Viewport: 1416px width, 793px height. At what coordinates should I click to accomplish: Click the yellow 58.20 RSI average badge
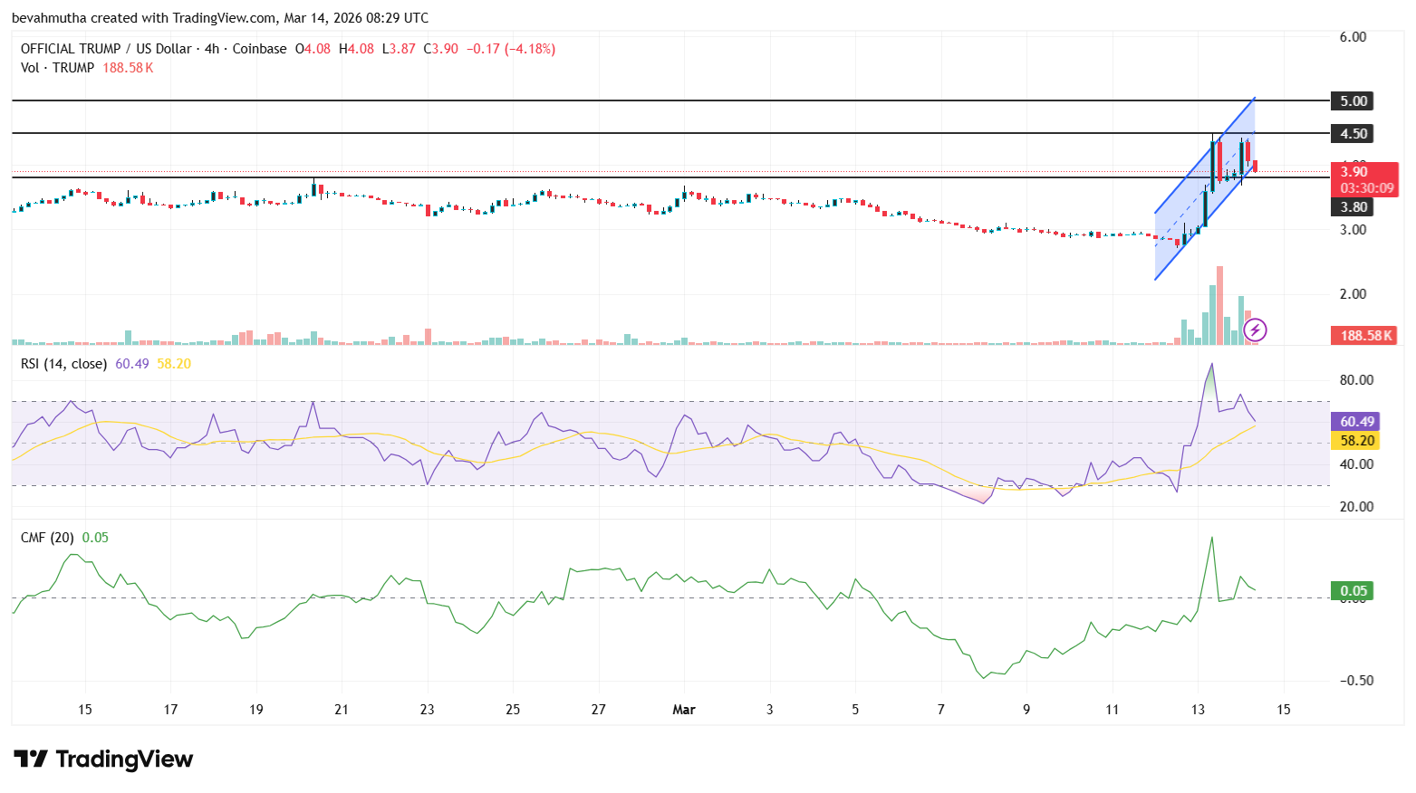(x=1355, y=440)
